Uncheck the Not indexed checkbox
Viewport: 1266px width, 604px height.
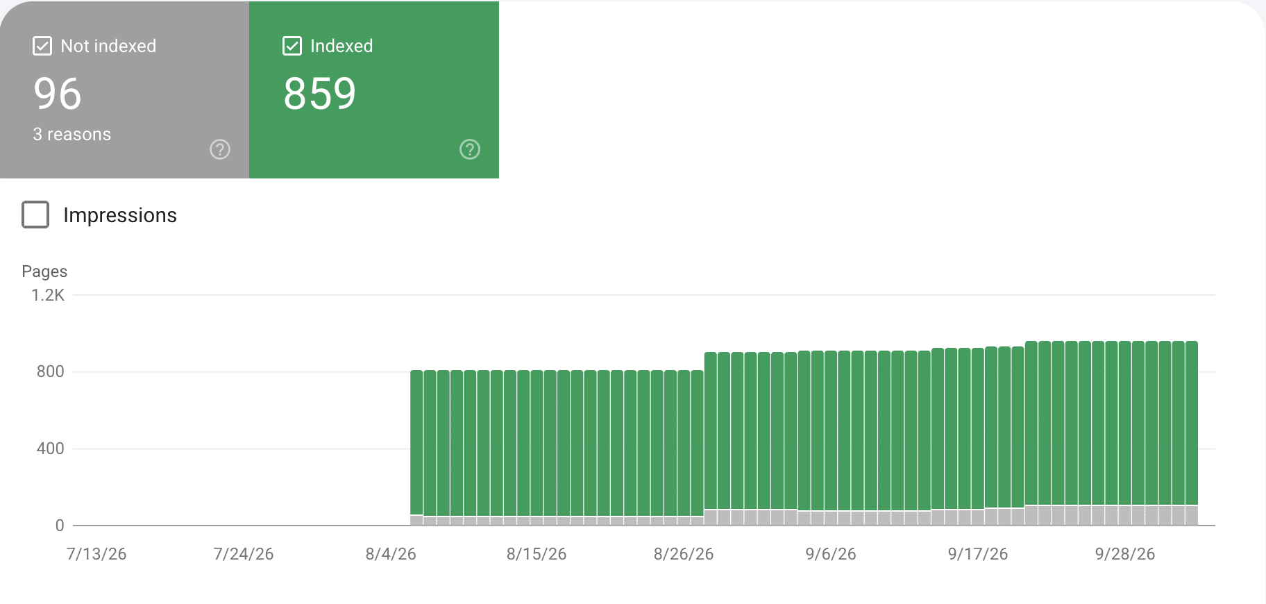click(x=42, y=47)
